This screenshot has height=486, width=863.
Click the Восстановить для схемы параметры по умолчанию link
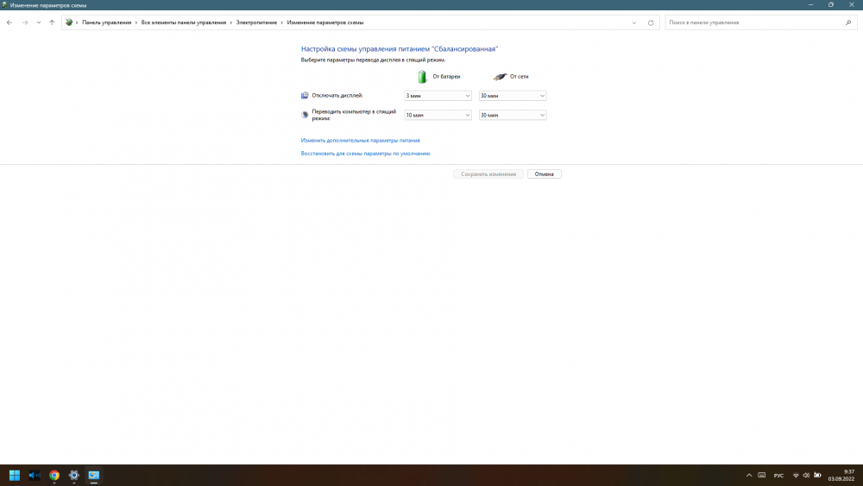click(x=365, y=154)
